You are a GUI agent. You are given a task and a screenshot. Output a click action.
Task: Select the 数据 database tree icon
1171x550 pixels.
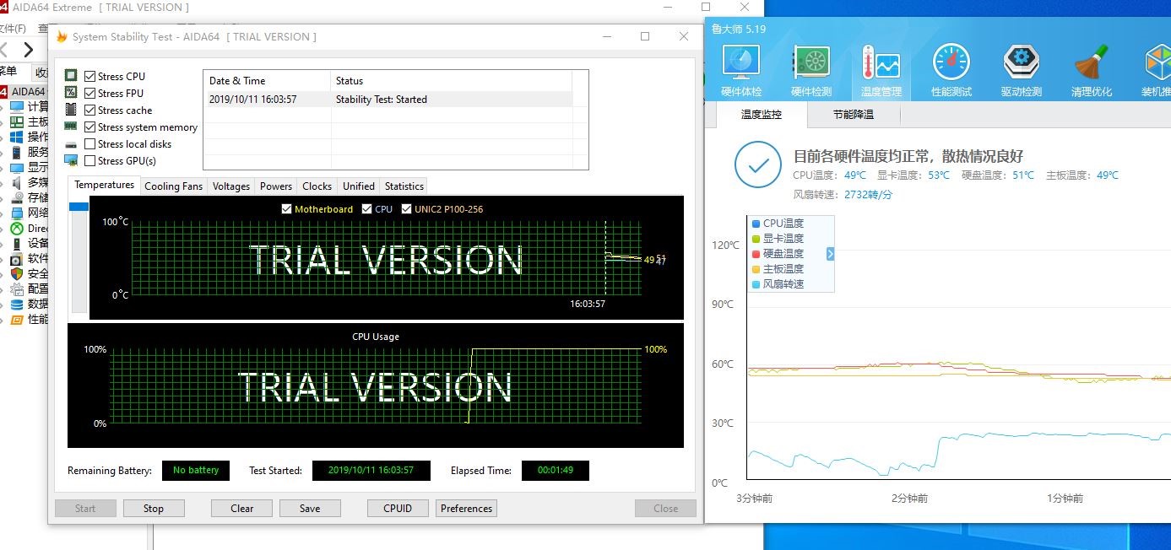[x=17, y=304]
